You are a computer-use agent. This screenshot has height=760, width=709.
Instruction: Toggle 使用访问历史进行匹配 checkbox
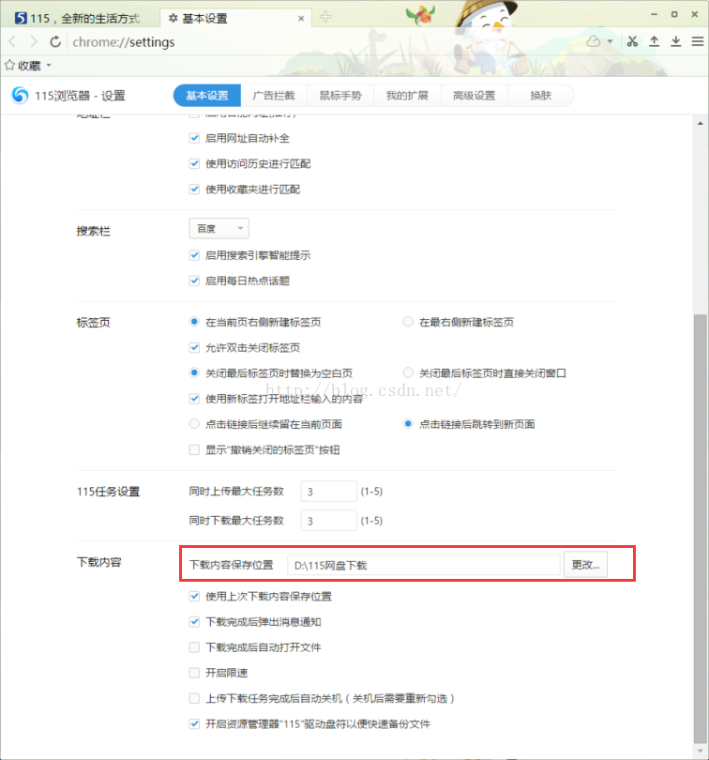click(x=194, y=163)
